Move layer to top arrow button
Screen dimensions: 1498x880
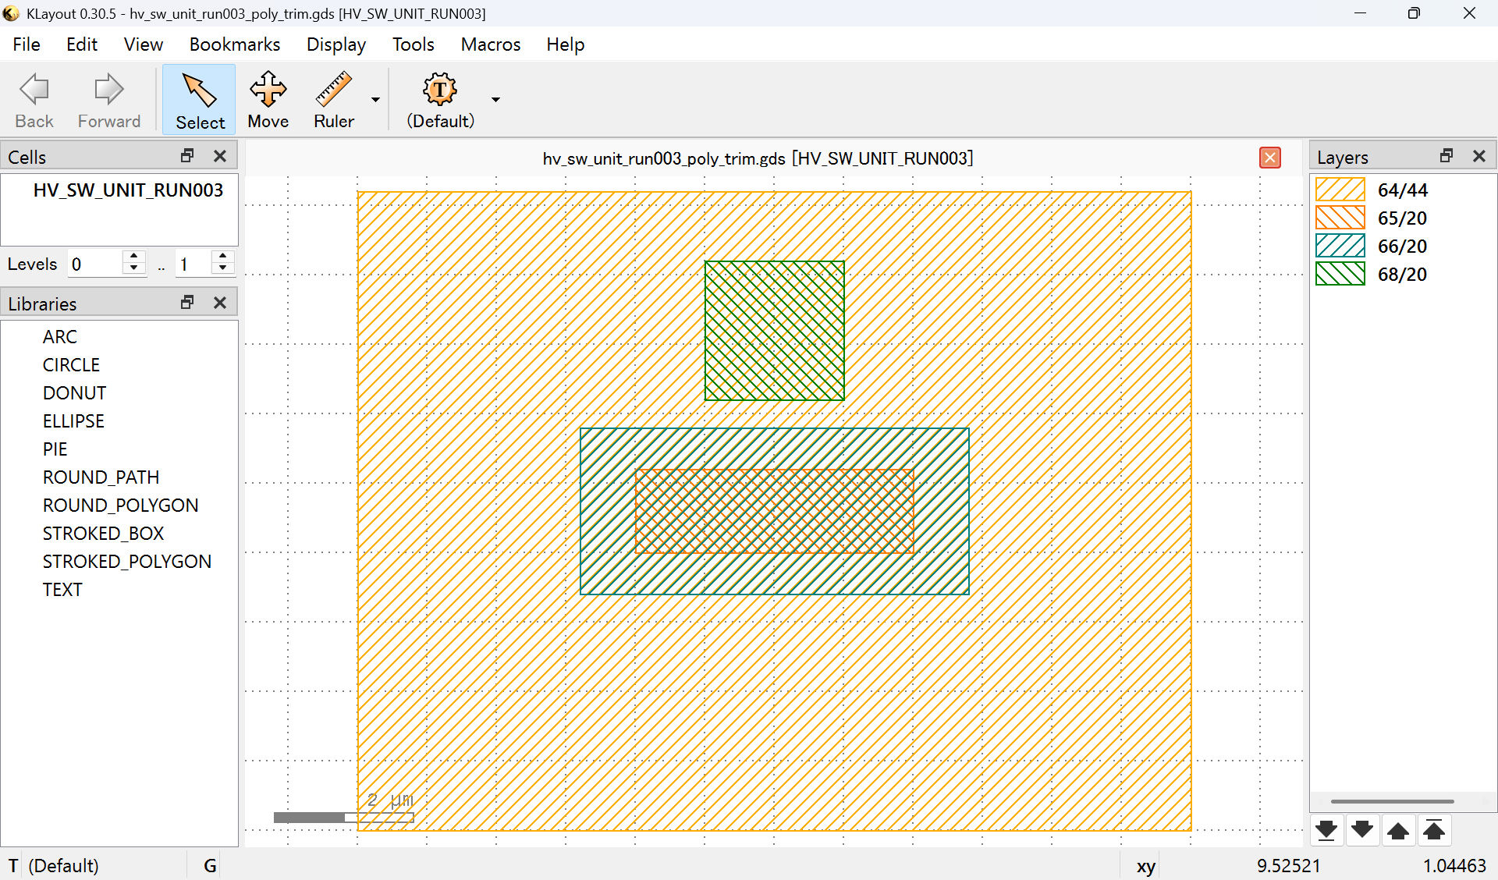click(1434, 831)
